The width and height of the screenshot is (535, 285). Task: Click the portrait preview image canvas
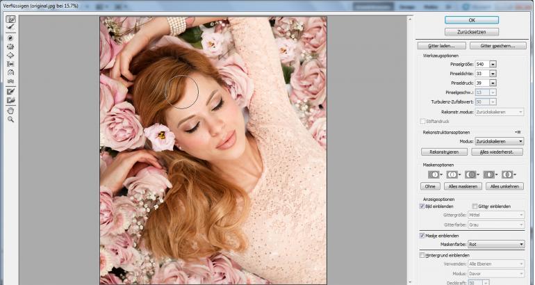point(213,150)
